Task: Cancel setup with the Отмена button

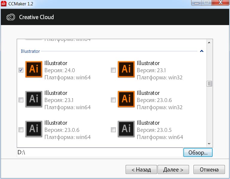Action: click(209, 169)
